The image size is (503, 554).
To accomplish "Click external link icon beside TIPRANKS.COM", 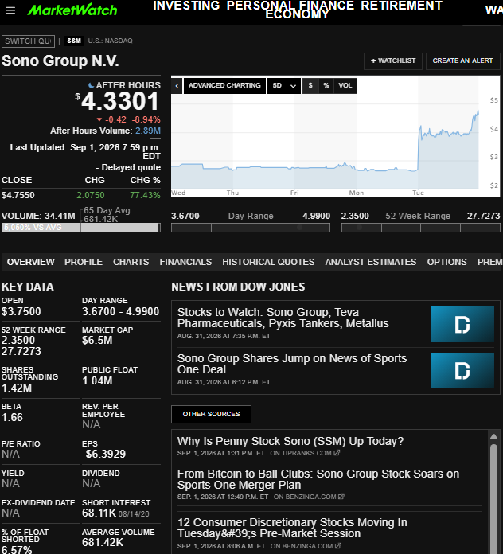I will [337, 453].
